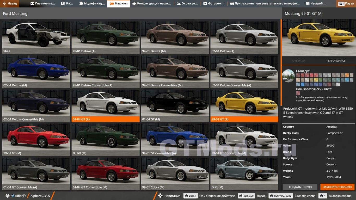Image resolution: width=356 pixels, height=200 pixels.
Task: Open the Конфигурация машины engine tab
Action: pyautogui.click(x=152, y=4)
